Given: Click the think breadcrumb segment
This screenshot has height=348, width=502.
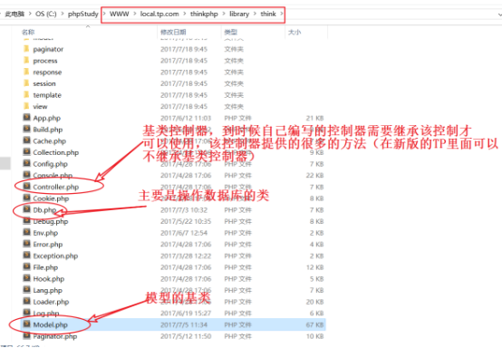Looking at the screenshot, I should pyautogui.click(x=268, y=14).
